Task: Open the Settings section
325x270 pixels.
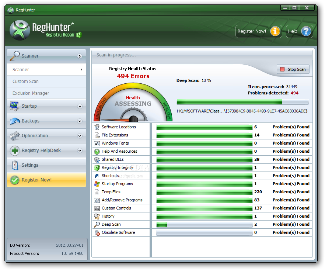Action: point(46,165)
